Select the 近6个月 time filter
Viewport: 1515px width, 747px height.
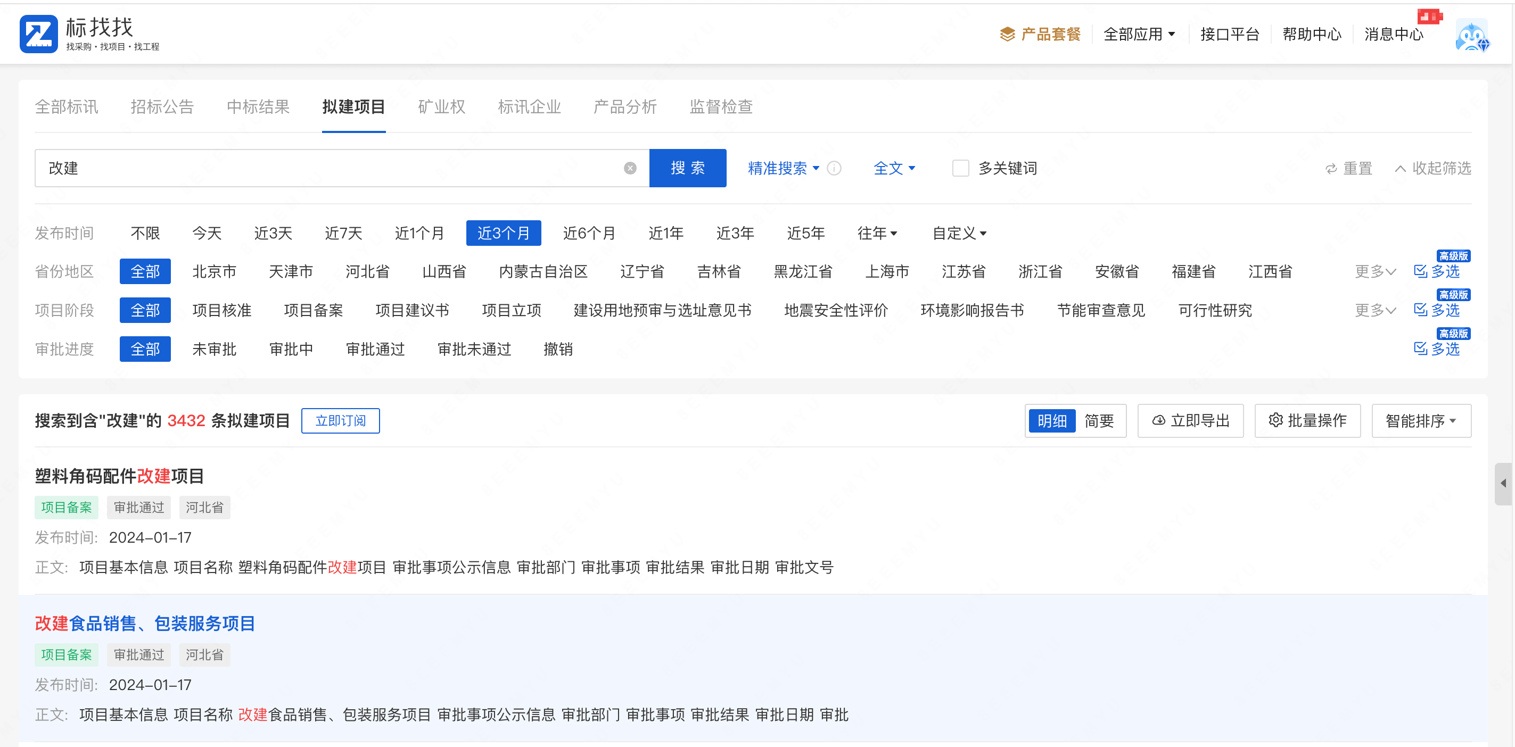[589, 233]
